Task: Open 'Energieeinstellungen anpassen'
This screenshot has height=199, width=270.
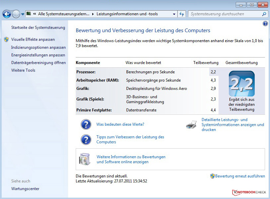Action: (x=38, y=55)
